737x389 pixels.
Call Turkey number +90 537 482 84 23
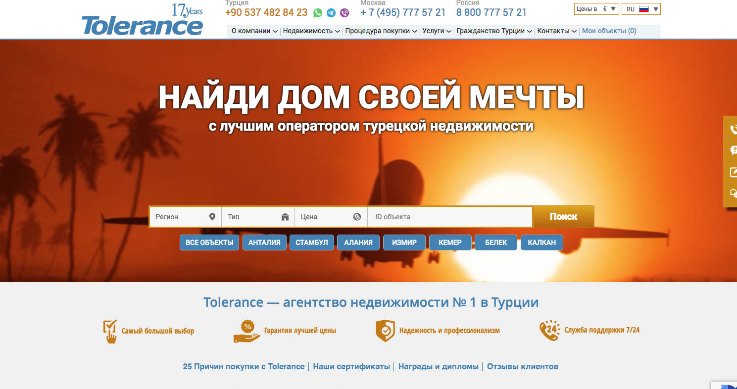click(266, 12)
